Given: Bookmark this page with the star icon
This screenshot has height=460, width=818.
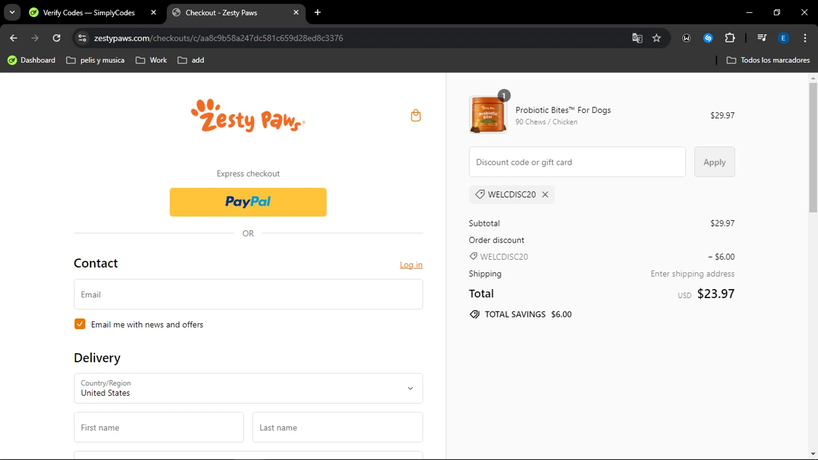Looking at the screenshot, I should tap(657, 38).
